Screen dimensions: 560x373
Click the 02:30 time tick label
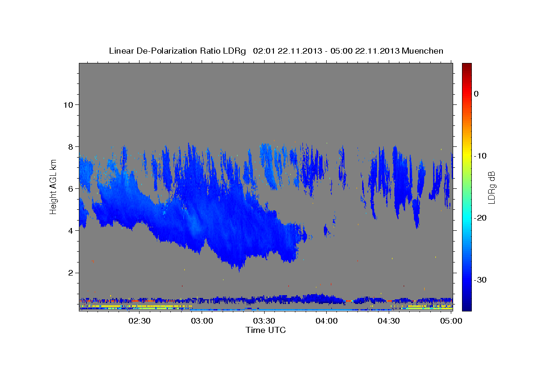tap(140, 321)
